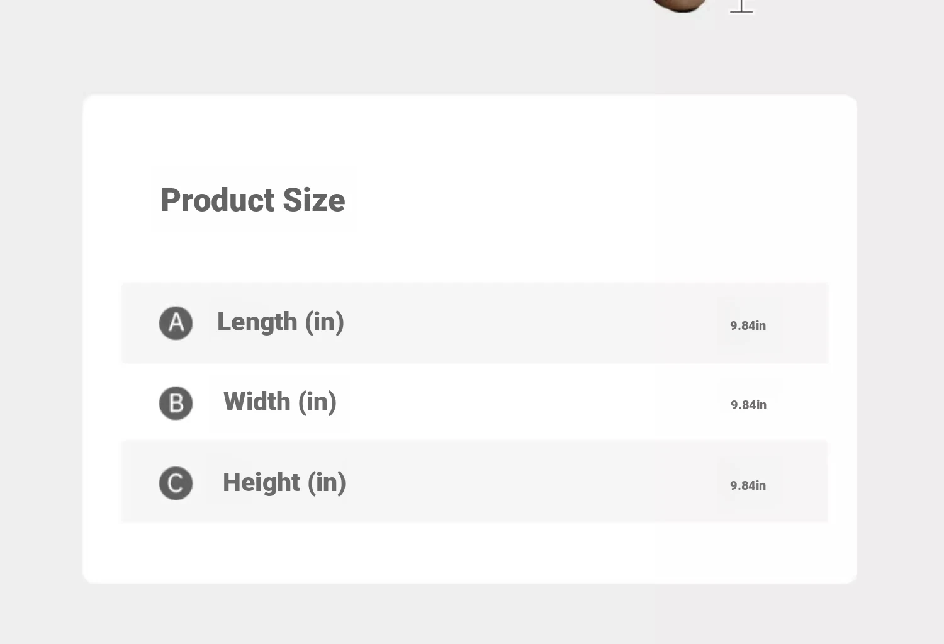Click the circled B icon
The image size is (944, 644).
coord(176,403)
